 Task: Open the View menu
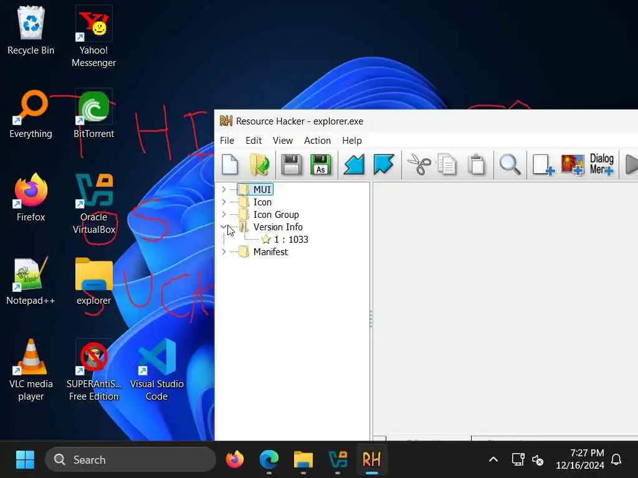pyautogui.click(x=283, y=140)
